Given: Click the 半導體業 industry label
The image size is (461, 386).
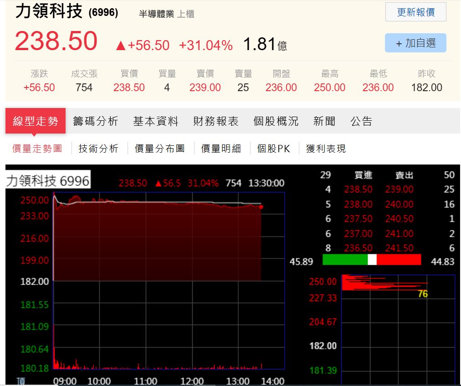Looking at the screenshot, I should pyautogui.click(x=156, y=14).
